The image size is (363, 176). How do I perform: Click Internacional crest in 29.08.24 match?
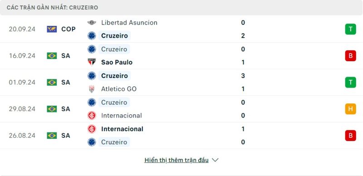point(92,116)
